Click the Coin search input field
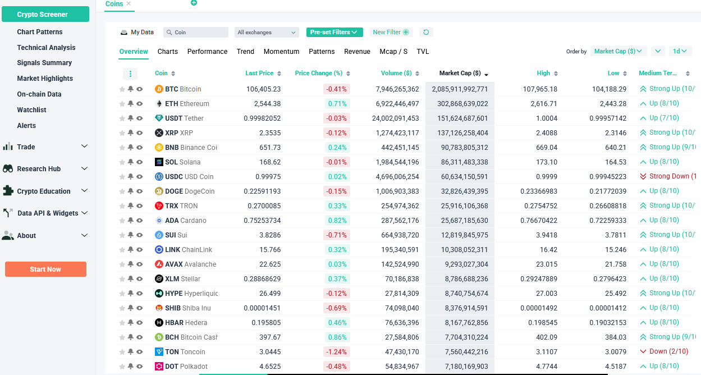The width and height of the screenshot is (701, 375). click(196, 33)
